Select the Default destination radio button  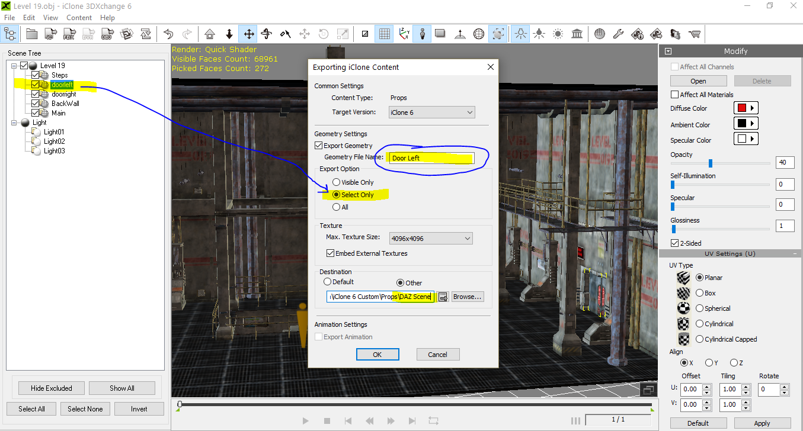327,282
